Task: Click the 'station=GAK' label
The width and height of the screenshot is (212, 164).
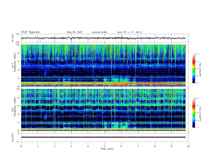Action: point(99,32)
